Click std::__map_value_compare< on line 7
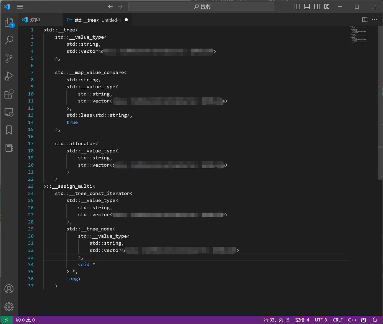 pyautogui.click(x=91, y=72)
